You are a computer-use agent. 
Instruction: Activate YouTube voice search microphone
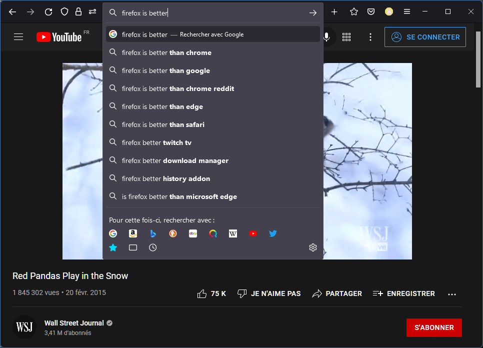point(326,37)
